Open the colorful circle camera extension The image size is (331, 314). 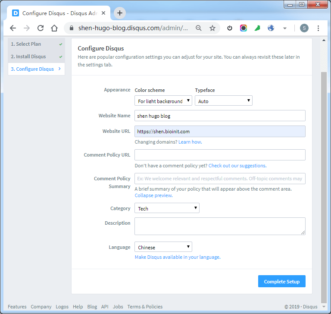(x=244, y=28)
